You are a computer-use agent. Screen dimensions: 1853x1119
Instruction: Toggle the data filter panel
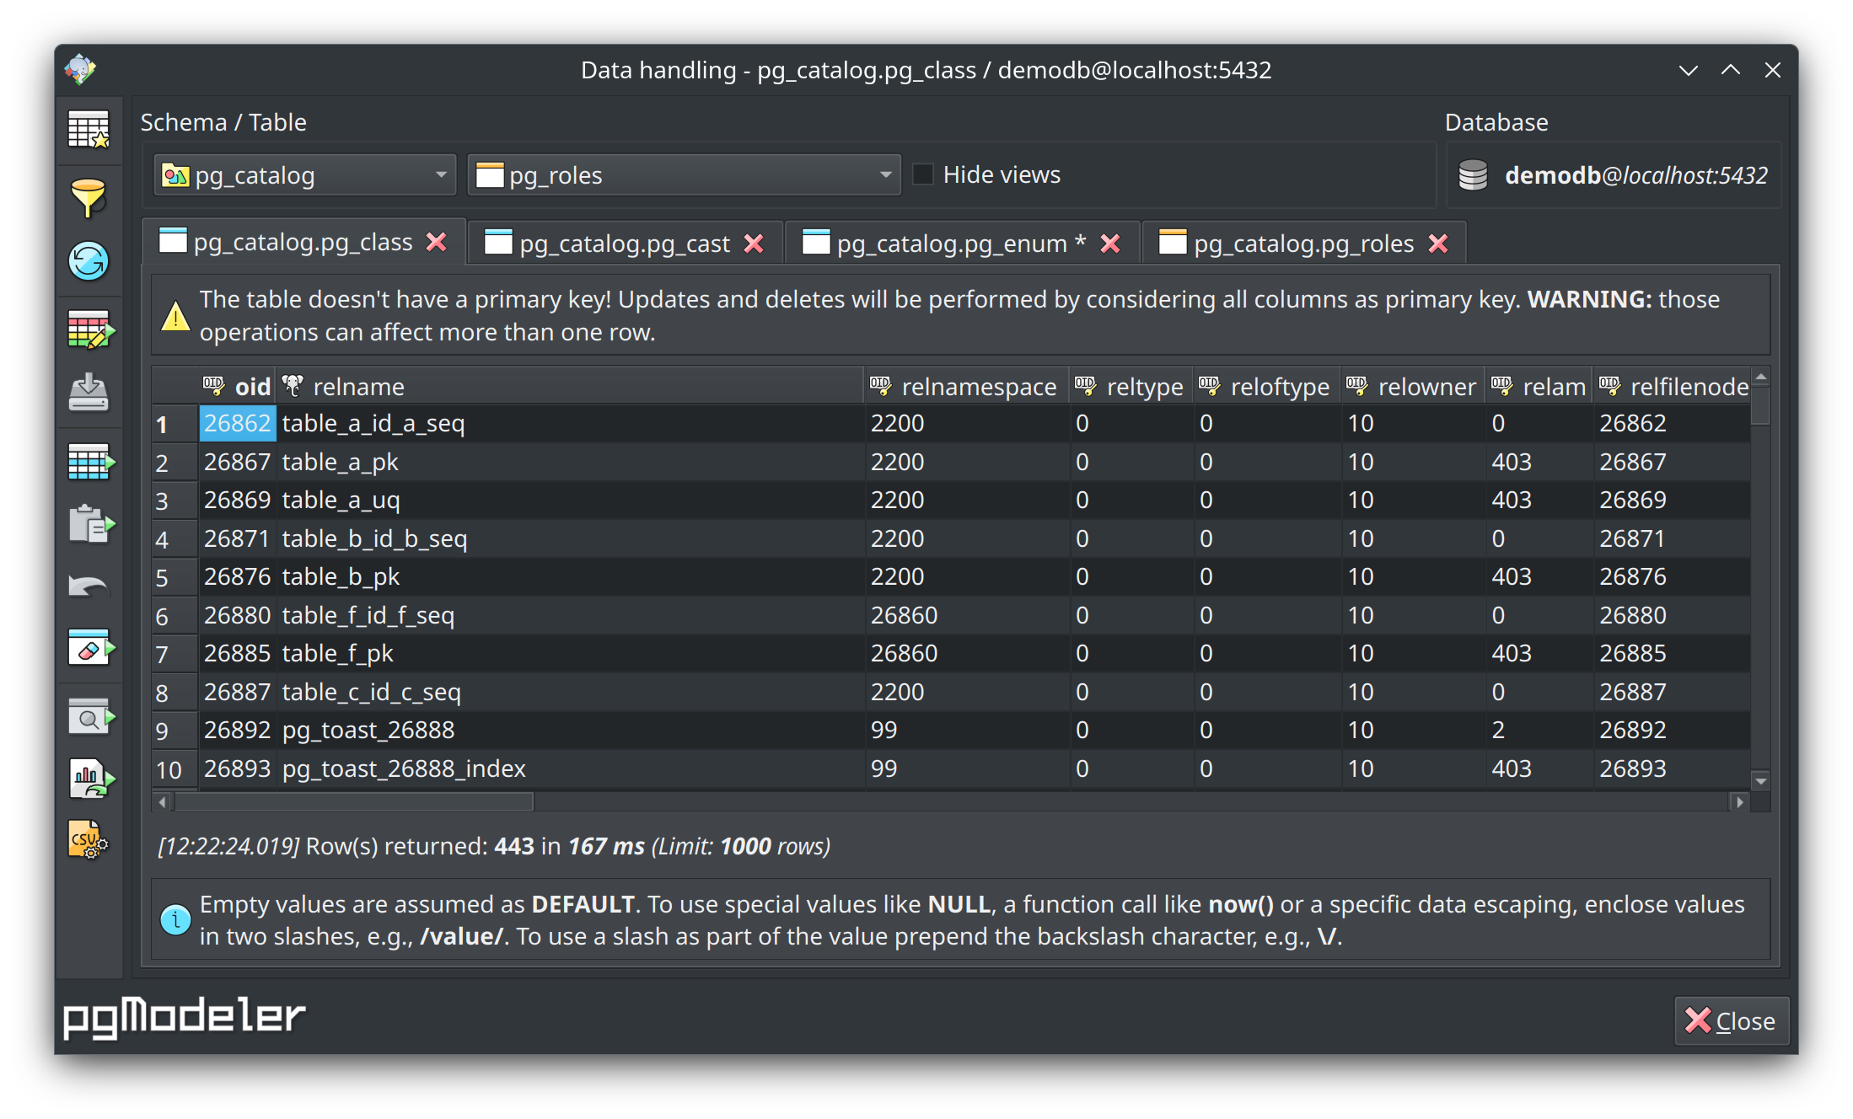pos(89,195)
